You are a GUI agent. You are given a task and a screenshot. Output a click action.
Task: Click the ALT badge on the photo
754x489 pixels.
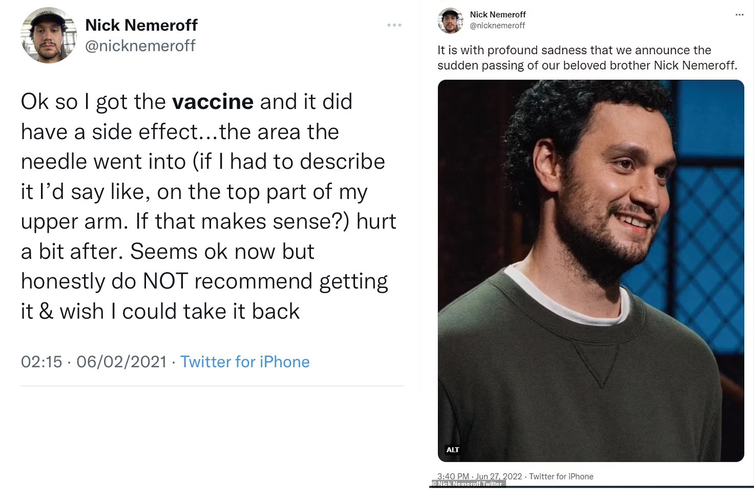[x=453, y=450]
